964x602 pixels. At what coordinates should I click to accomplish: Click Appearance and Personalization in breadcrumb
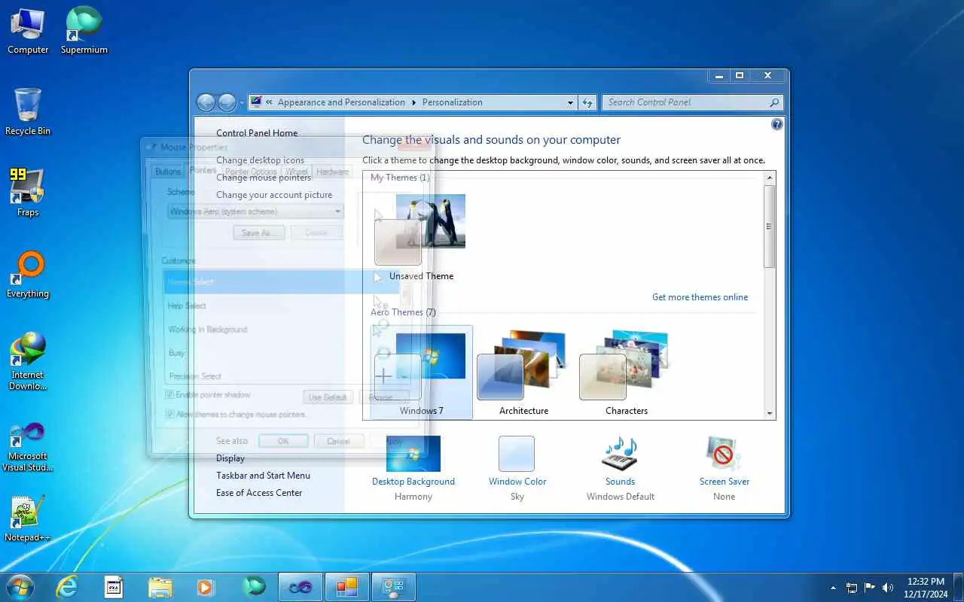point(341,102)
